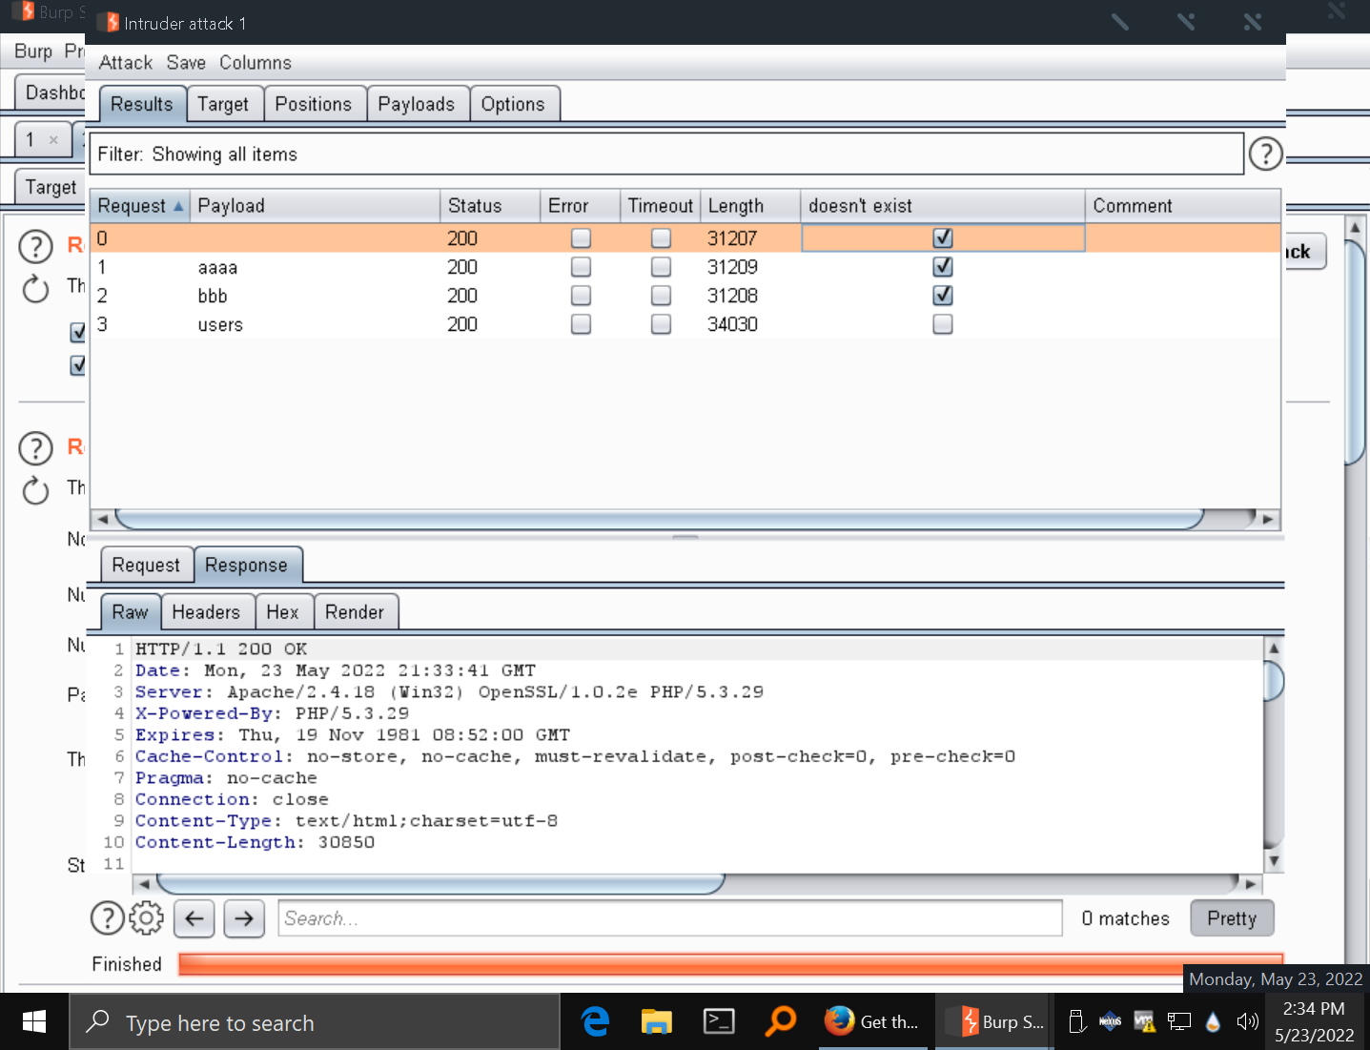Select the users payload result row
This screenshot has width=1370, height=1050.
[685, 324]
